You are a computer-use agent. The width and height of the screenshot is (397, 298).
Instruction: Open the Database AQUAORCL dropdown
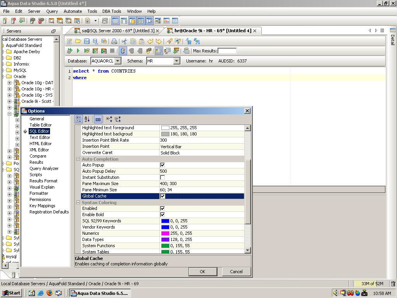[x=118, y=61]
